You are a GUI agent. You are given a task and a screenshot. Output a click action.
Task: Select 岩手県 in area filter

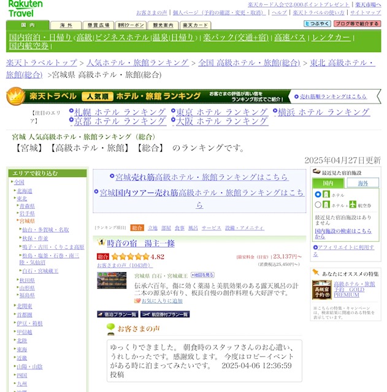pyautogui.click(x=27, y=214)
